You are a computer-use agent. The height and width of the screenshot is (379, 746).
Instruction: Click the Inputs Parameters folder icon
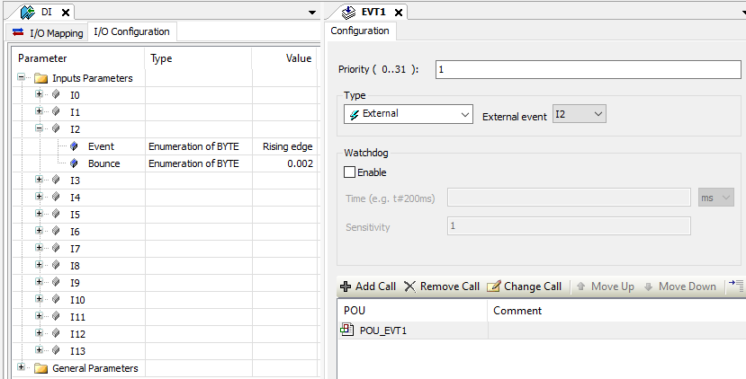[40, 79]
